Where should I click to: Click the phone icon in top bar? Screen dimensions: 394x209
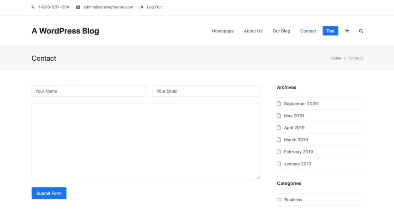tap(33, 7)
